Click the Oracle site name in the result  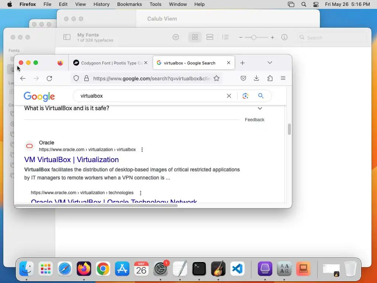[46, 143]
